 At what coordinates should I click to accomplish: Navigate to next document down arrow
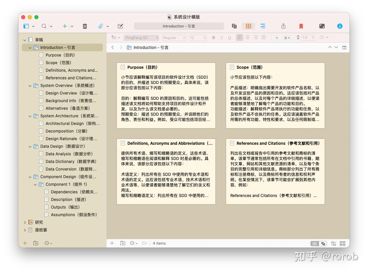point(336,47)
